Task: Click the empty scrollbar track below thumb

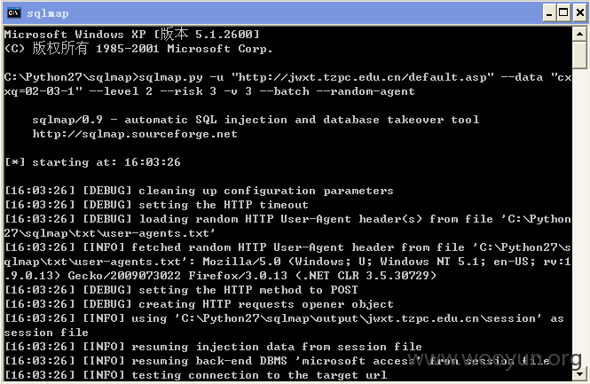Action: (580, 218)
